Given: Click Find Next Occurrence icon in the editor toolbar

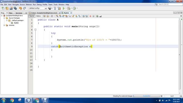Looking at the screenshot, I should pos(63,16).
